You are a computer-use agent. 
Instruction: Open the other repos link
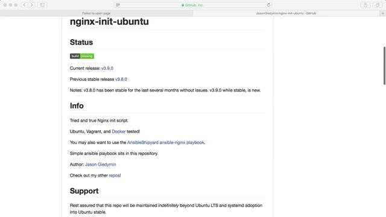point(114,175)
